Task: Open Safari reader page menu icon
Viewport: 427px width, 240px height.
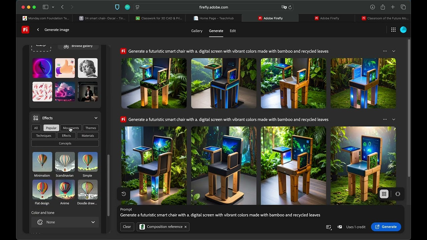Action: click(137, 7)
